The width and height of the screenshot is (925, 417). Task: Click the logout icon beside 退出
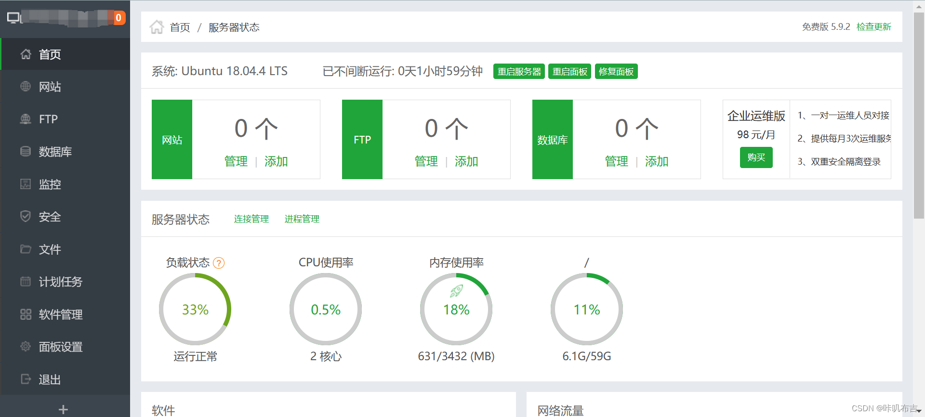tap(26, 379)
